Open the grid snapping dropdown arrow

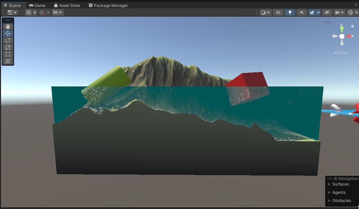pos(48,12)
